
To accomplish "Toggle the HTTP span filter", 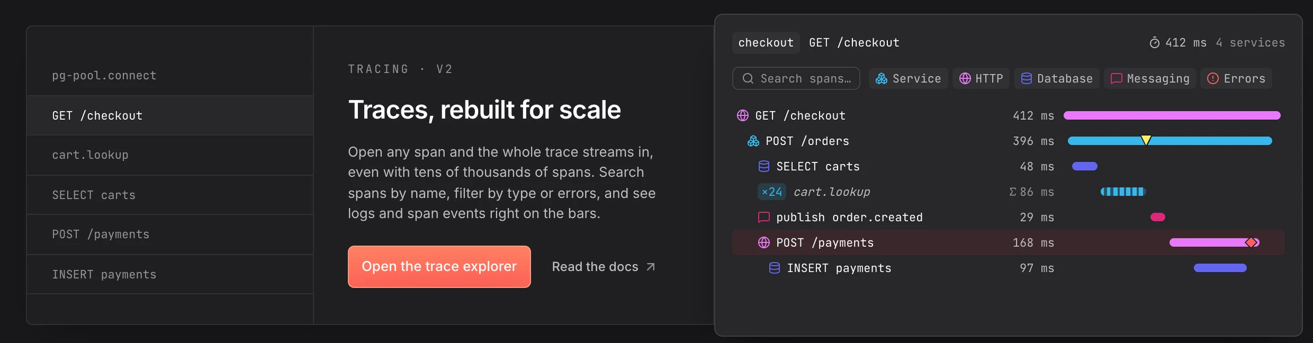I will point(981,79).
